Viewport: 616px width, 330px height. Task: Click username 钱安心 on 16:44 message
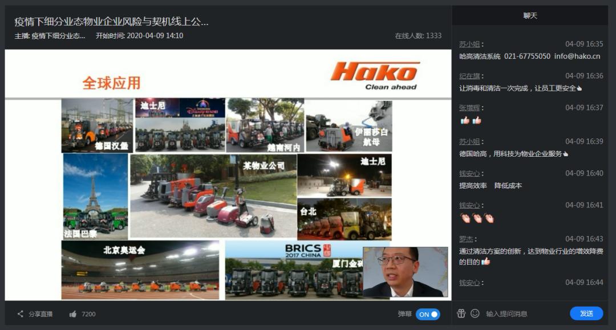pyautogui.click(x=469, y=283)
